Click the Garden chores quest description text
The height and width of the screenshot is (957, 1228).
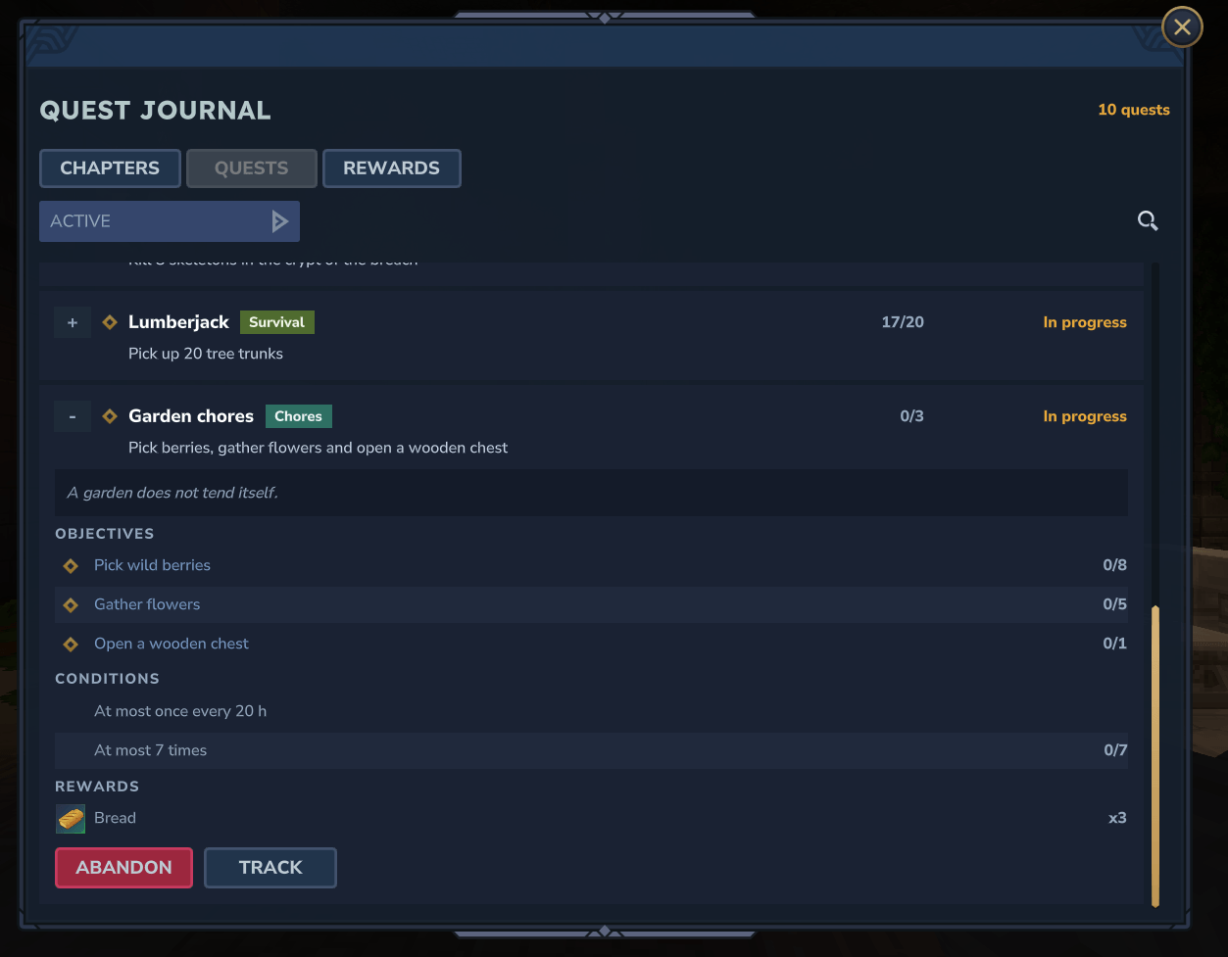tap(319, 448)
